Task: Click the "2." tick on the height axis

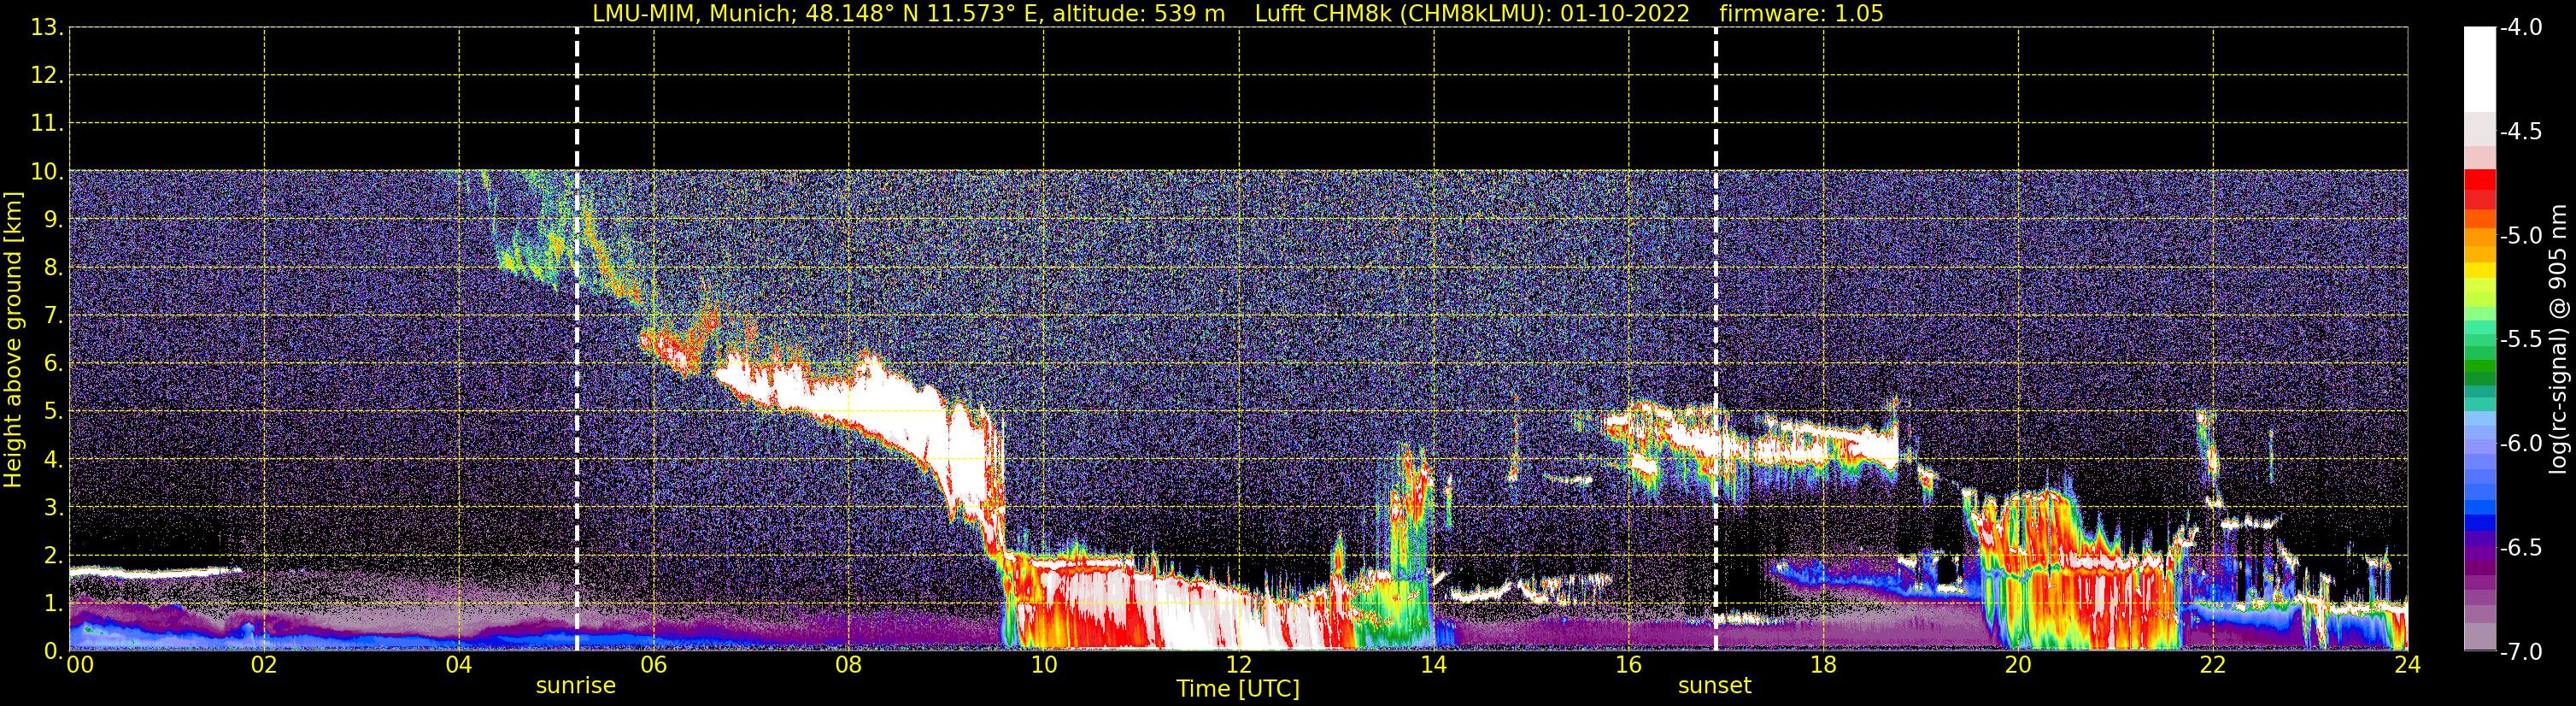Action: click(x=53, y=556)
